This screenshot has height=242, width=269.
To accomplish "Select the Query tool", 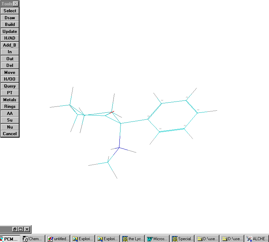I will [x=10, y=86].
